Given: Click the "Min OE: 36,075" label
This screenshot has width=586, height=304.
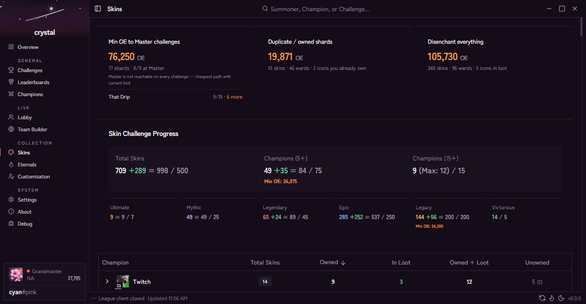Looking at the screenshot, I should point(281,181).
